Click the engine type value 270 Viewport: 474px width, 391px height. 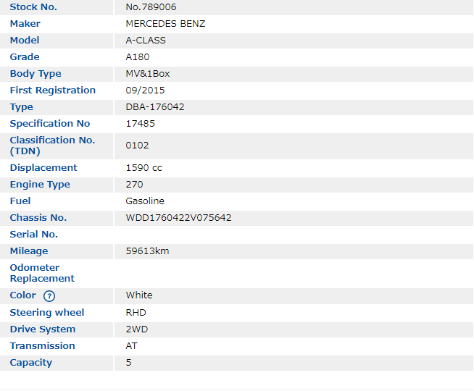click(134, 185)
